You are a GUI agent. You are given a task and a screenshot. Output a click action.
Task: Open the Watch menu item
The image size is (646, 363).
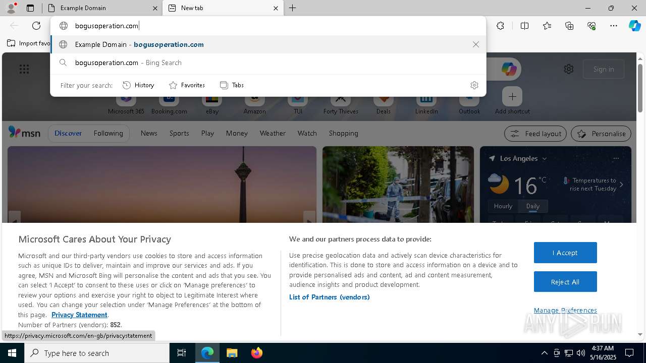(307, 133)
